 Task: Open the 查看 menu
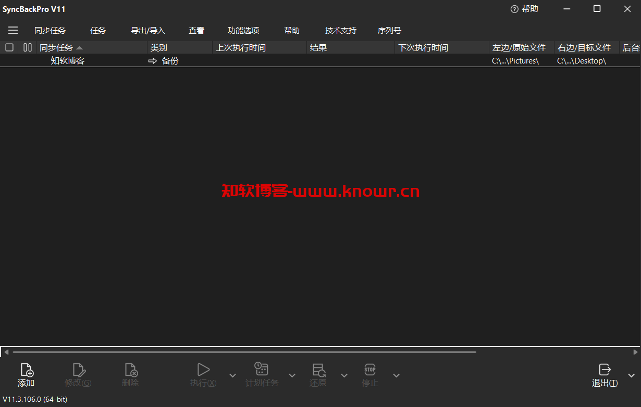[x=196, y=31]
